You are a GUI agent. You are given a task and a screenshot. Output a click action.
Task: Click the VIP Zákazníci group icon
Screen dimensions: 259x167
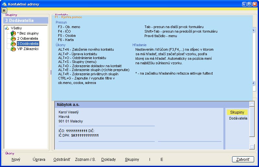point(13,49)
